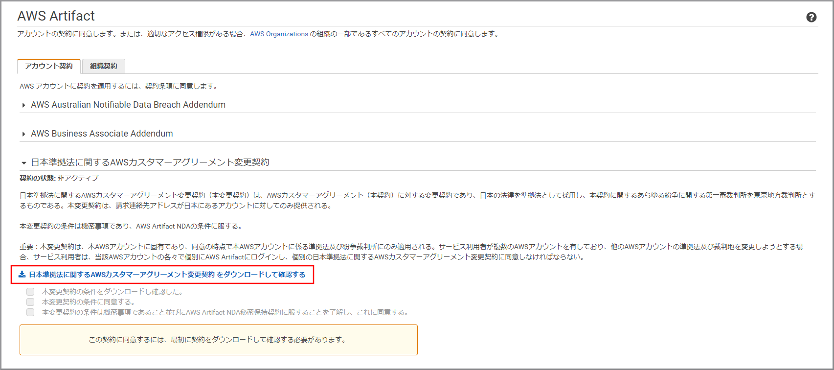Collapse arrow for 日本準拠法に関するAWSカスタマーアグリーメント変更契約
Screen dimensions: 834x370
[x=23, y=163]
